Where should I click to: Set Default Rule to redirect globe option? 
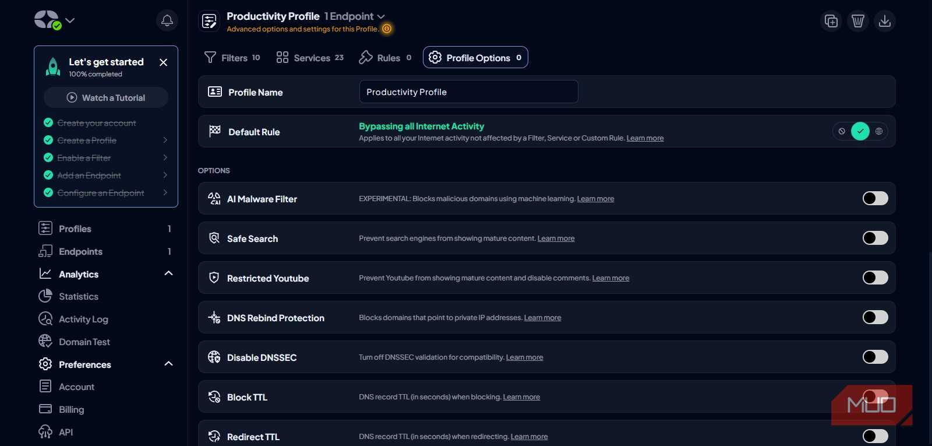tap(879, 131)
